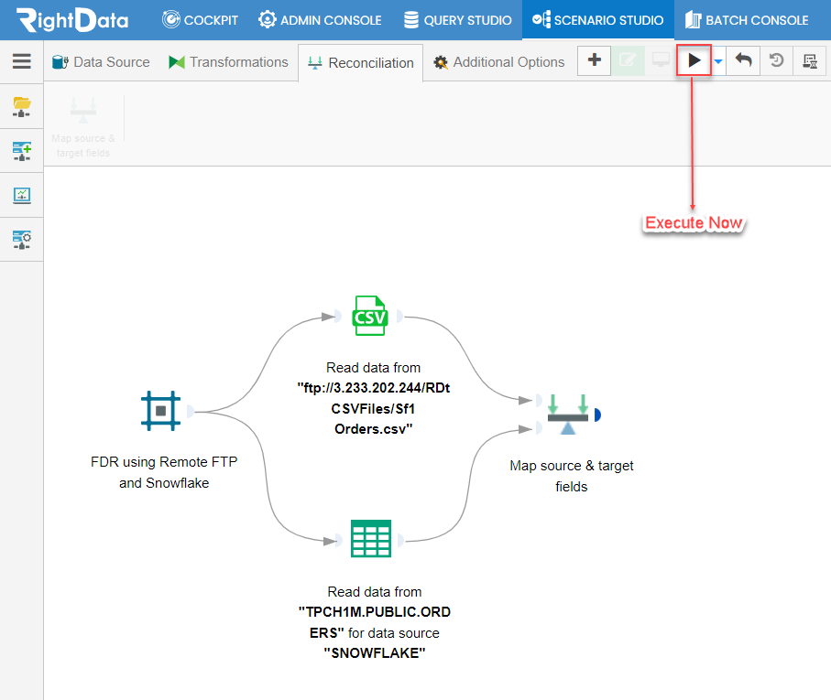Viewport: 831px width, 700px height.
Task: Expand the execute options dropdown arrow
Action: tap(718, 61)
